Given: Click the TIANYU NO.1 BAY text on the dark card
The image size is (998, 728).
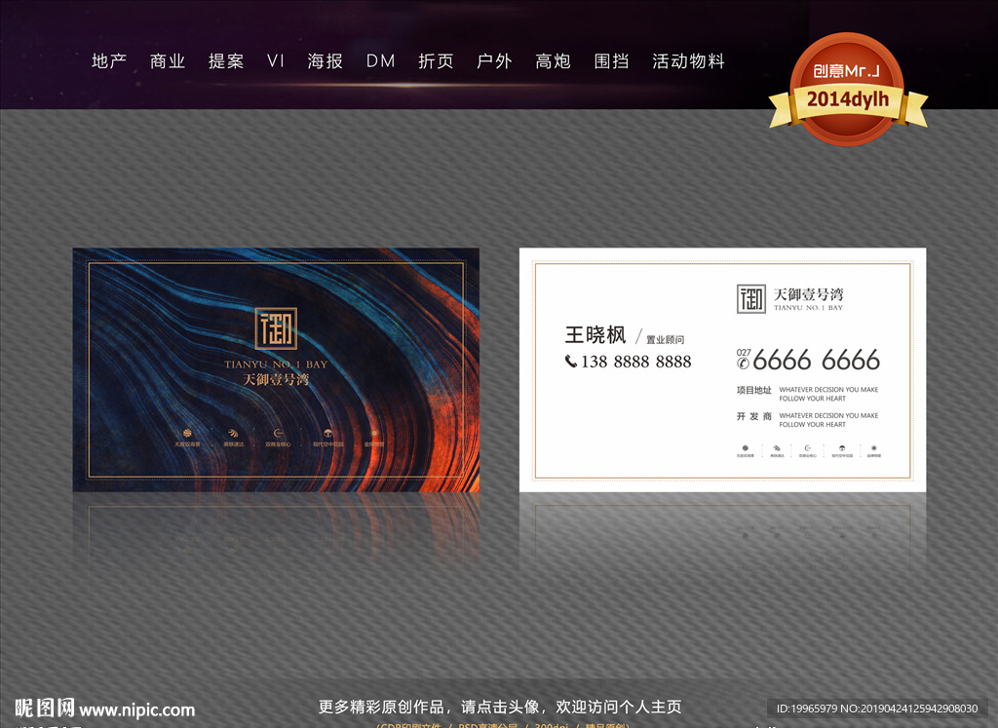Looking at the screenshot, I should pyautogui.click(x=276, y=364).
